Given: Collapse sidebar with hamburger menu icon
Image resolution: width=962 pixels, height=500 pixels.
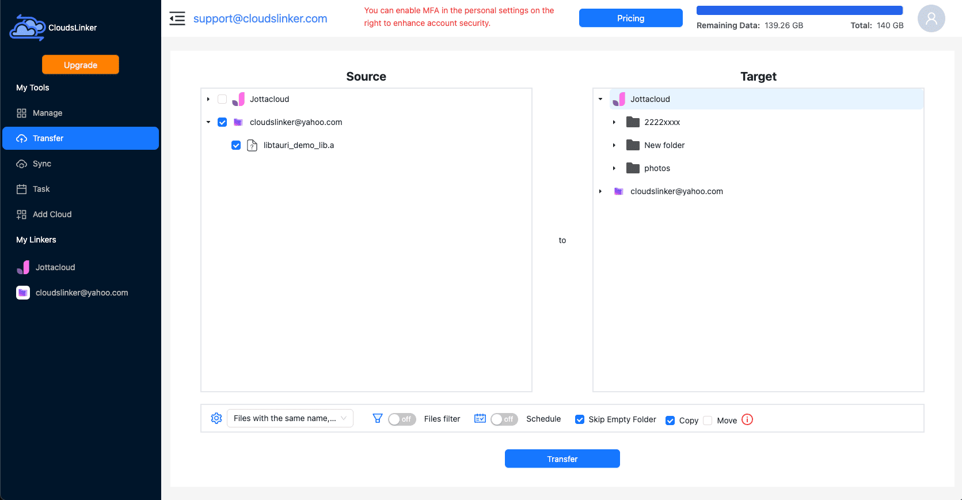Looking at the screenshot, I should click(177, 18).
